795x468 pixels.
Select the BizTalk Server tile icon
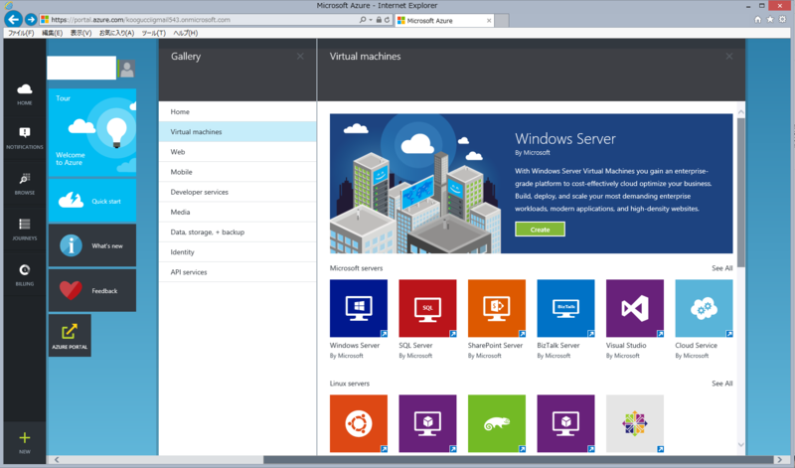coord(565,308)
